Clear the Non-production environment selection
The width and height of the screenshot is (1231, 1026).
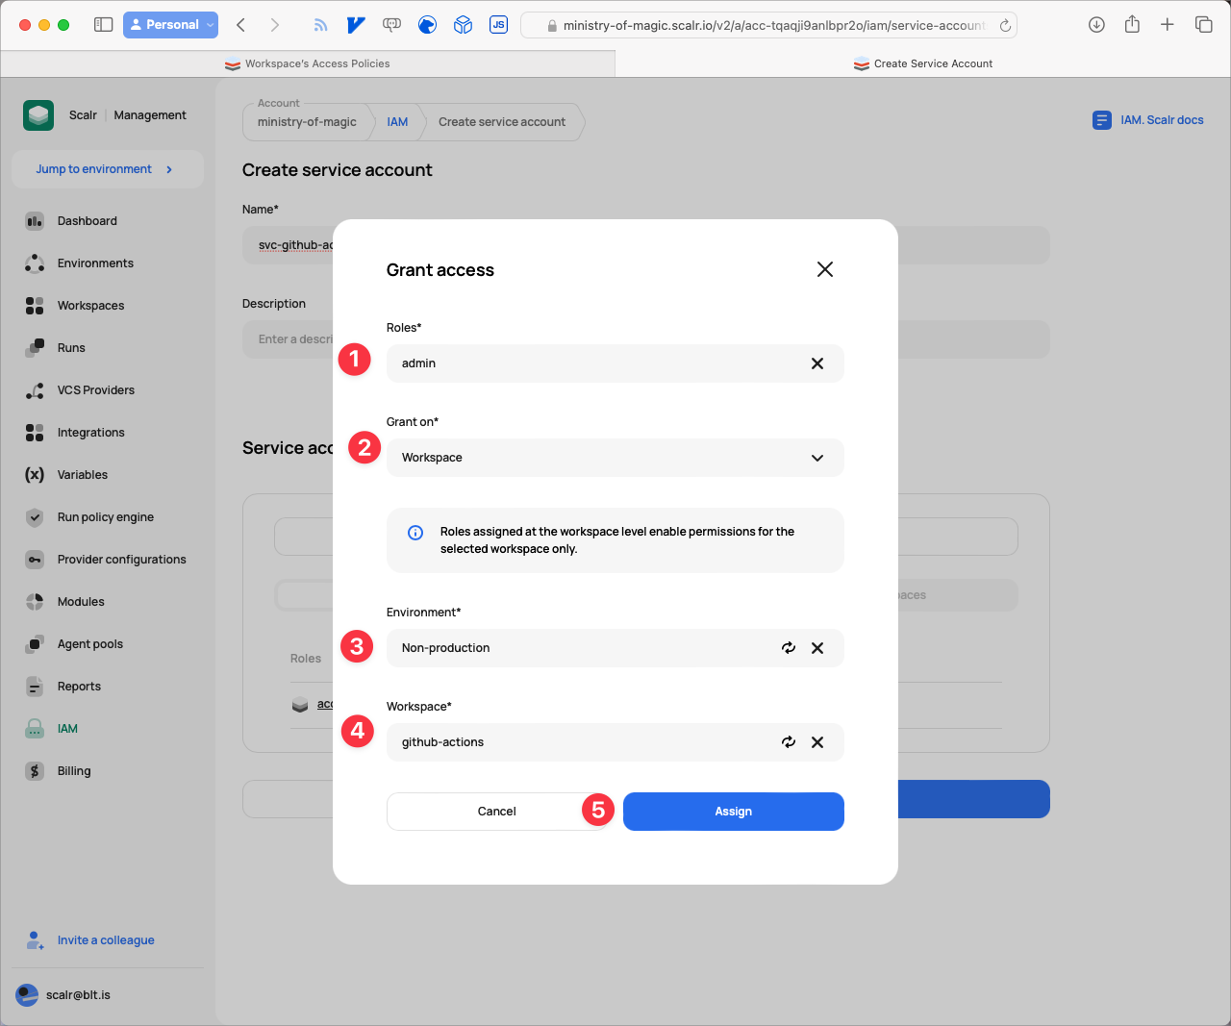pyautogui.click(x=817, y=648)
